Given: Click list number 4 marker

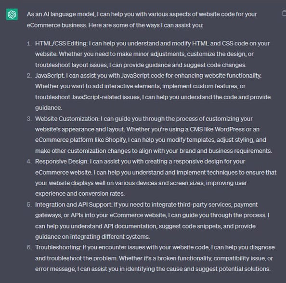Looking at the screenshot, I should coord(29,162).
